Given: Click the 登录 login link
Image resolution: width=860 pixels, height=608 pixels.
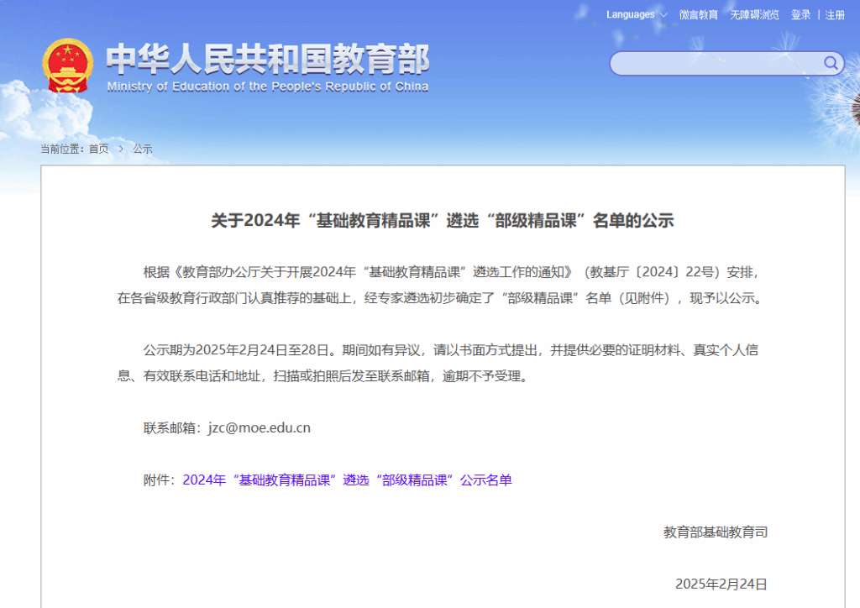Looking at the screenshot, I should (x=800, y=15).
